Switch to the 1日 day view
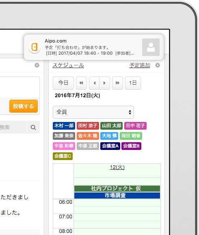 click(133, 83)
